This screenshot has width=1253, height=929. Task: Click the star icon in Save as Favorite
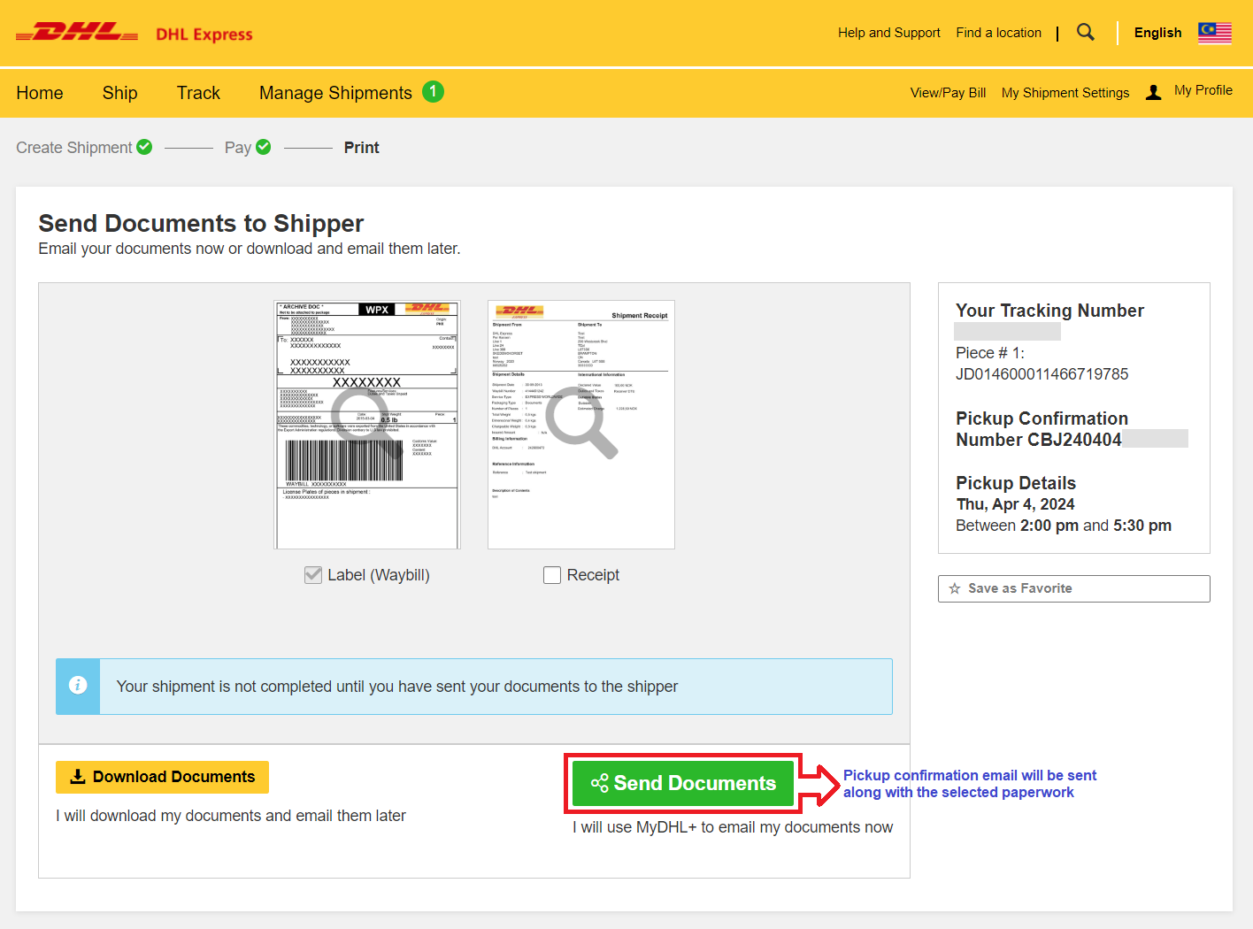point(955,588)
